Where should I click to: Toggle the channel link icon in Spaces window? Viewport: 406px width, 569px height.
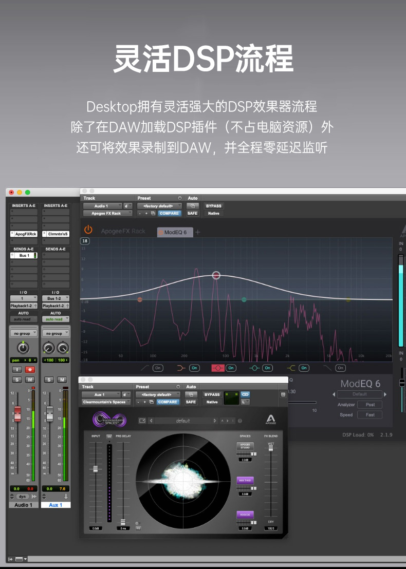pos(245,394)
